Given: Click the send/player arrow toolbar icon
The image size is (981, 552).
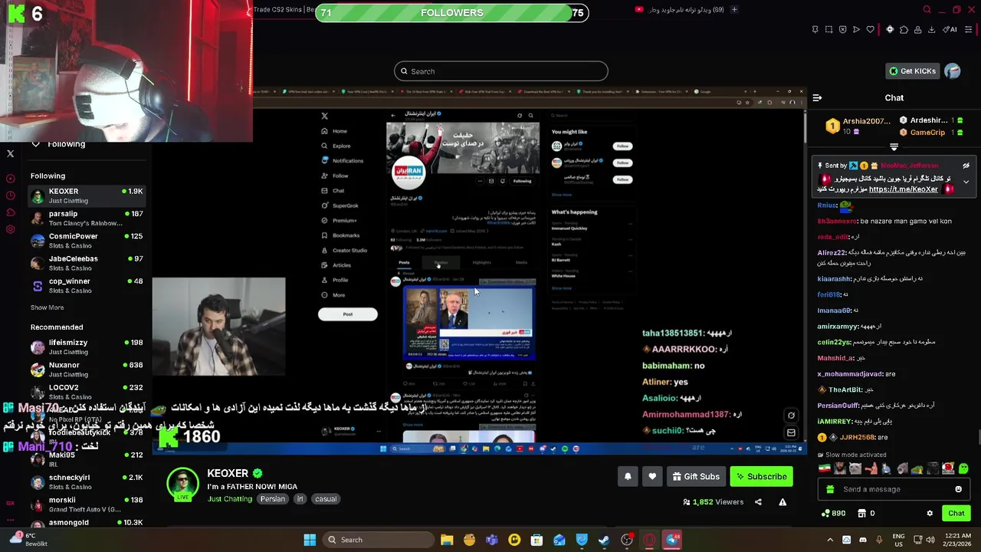Looking at the screenshot, I should 856,30.
